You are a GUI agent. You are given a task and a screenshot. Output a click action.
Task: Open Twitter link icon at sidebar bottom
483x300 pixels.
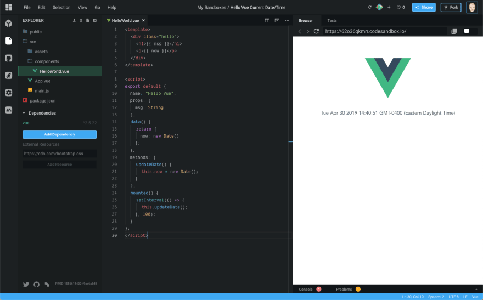pyautogui.click(x=26, y=284)
